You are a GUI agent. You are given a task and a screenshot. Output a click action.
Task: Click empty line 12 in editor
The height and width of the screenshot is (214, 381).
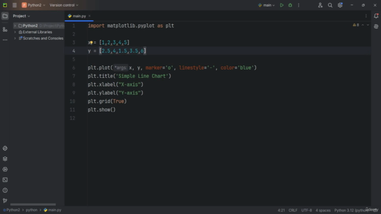[229, 118]
